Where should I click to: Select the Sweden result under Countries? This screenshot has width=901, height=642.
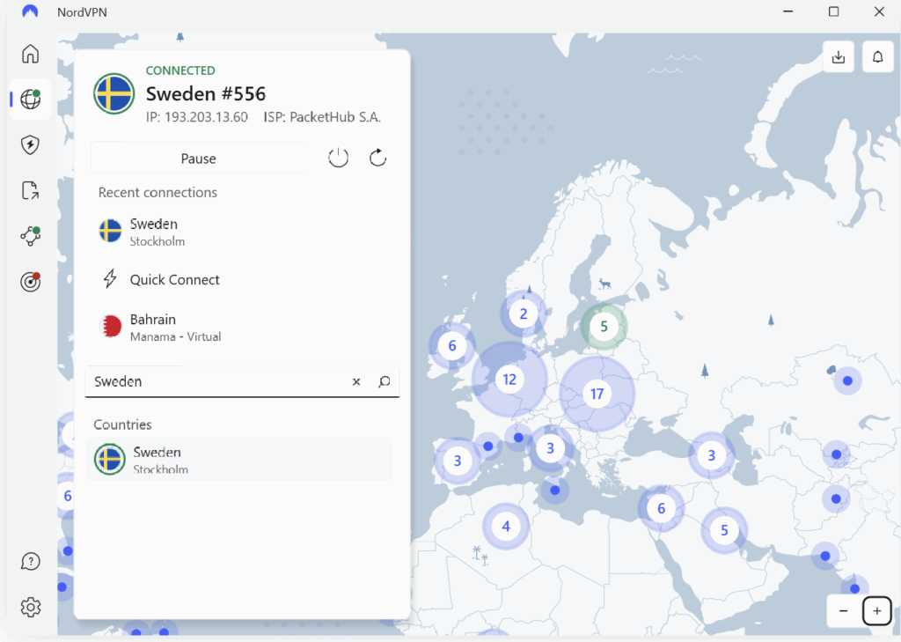point(239,459)
